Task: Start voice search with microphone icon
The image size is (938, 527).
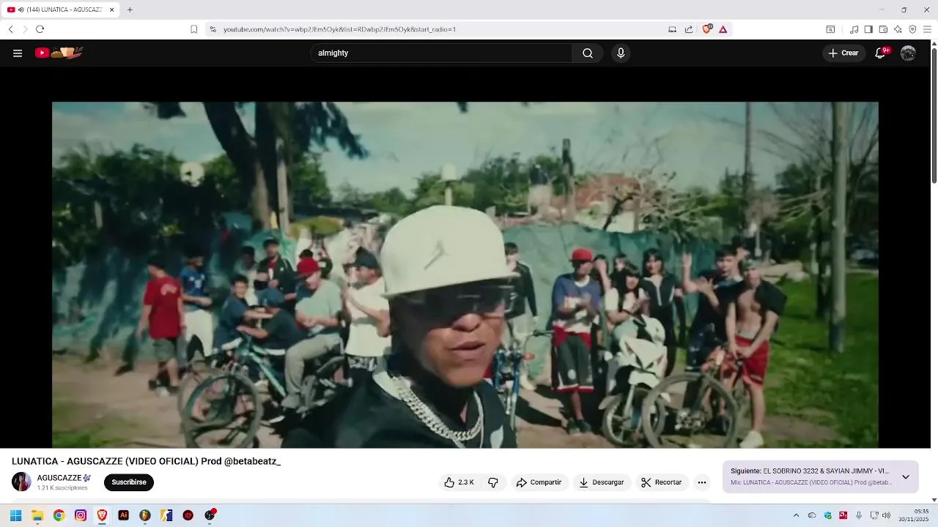Action: coord(621,53)
